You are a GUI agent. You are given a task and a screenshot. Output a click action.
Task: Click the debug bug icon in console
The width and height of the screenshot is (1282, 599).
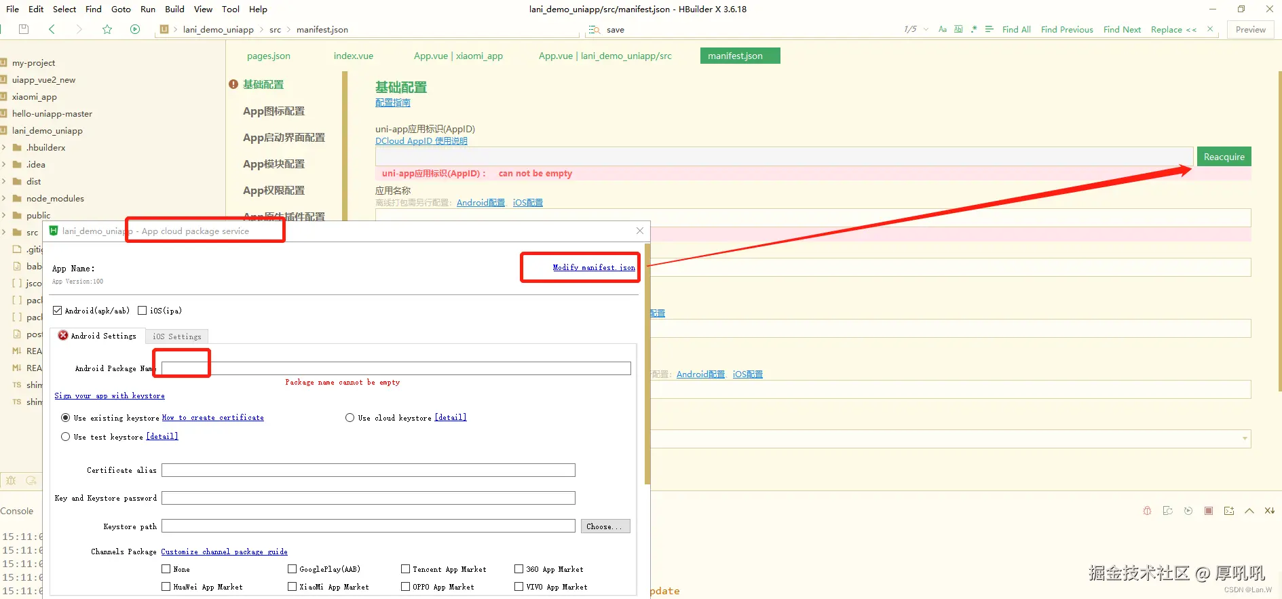click(x=1147, y=511)
